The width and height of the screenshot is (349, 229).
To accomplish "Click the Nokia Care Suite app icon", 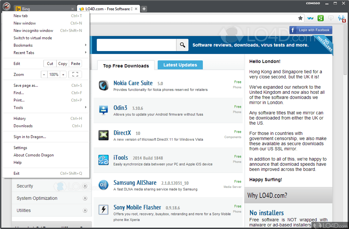I will (x=104, y=85).
